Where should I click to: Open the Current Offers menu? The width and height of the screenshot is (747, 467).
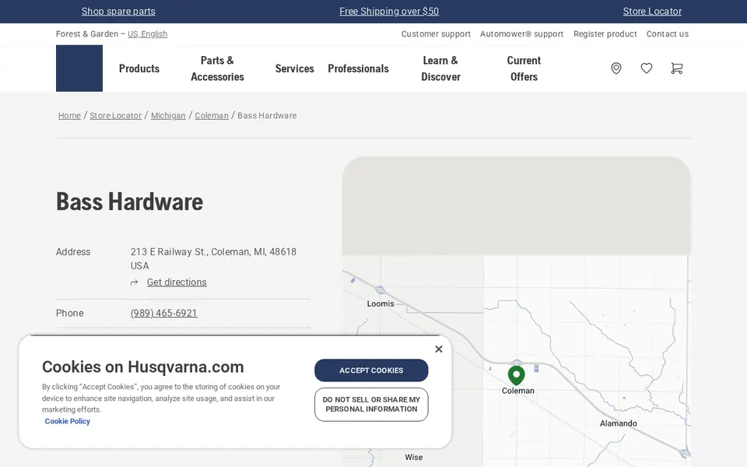tap(524, 68)
